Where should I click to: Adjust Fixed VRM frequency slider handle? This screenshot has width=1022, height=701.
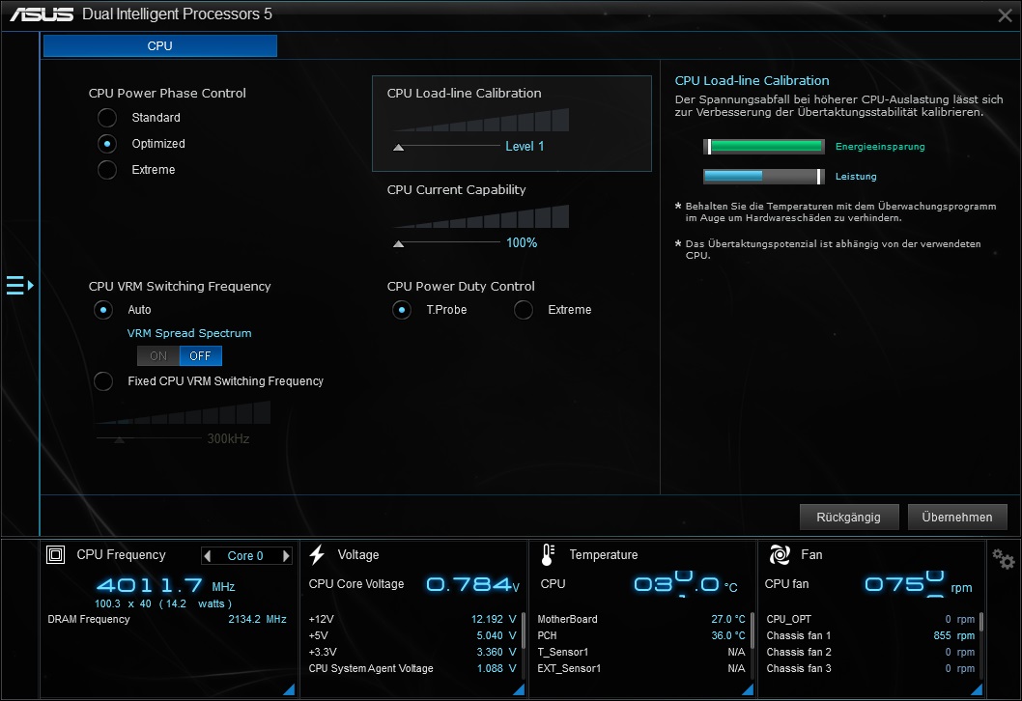pyautogui.click(x=119, y=439)
